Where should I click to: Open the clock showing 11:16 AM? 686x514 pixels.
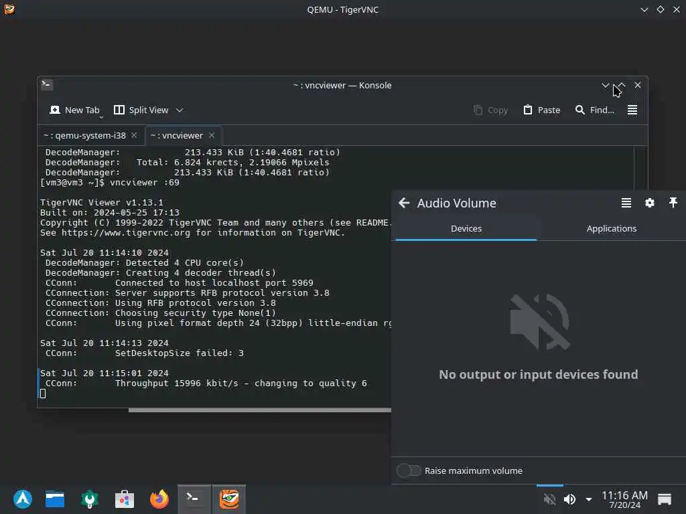pyautogui.click(x=624, y=499)
